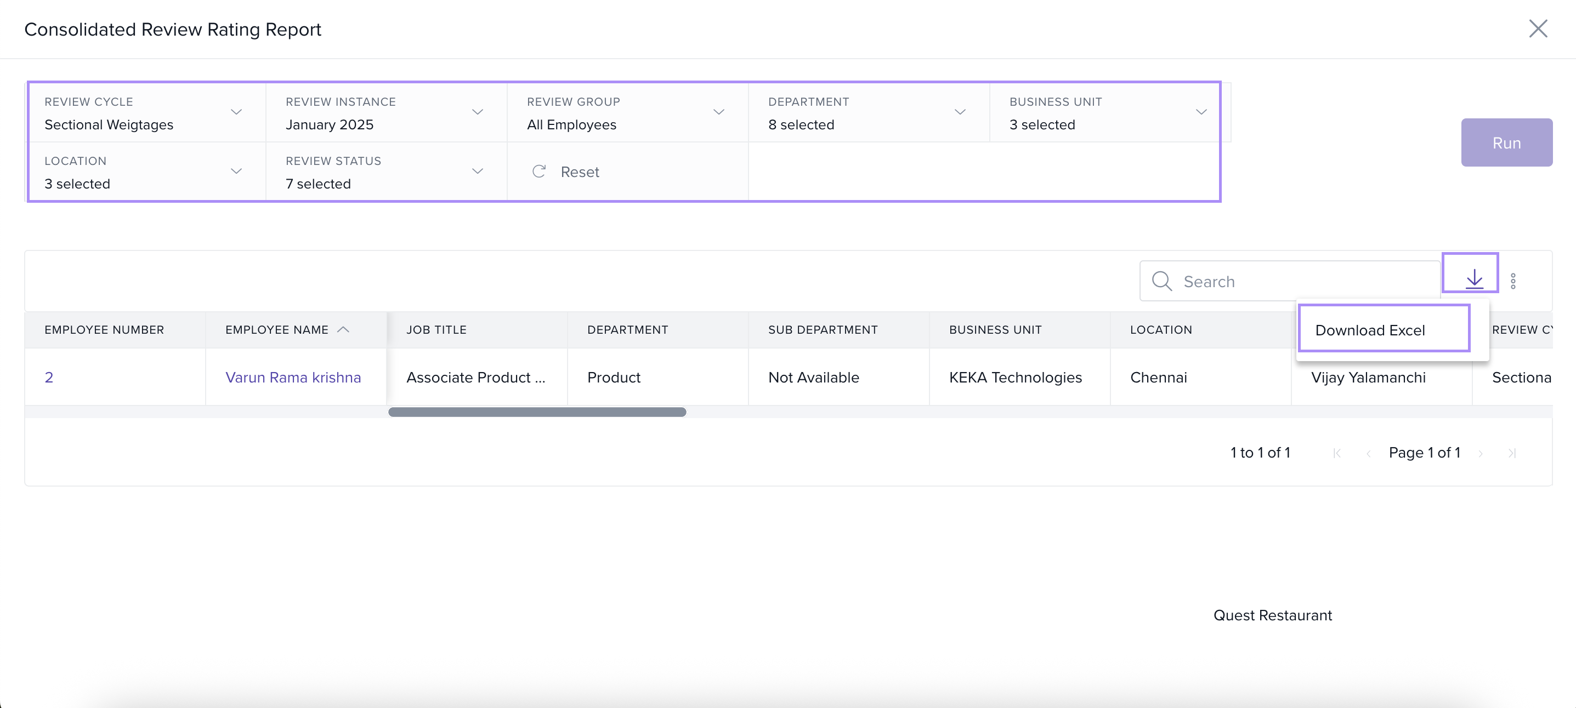Image resolution: width=1576 pixels, height=708 pixels.
Task: Go to the next page arrow
Action: point(1481,453)
